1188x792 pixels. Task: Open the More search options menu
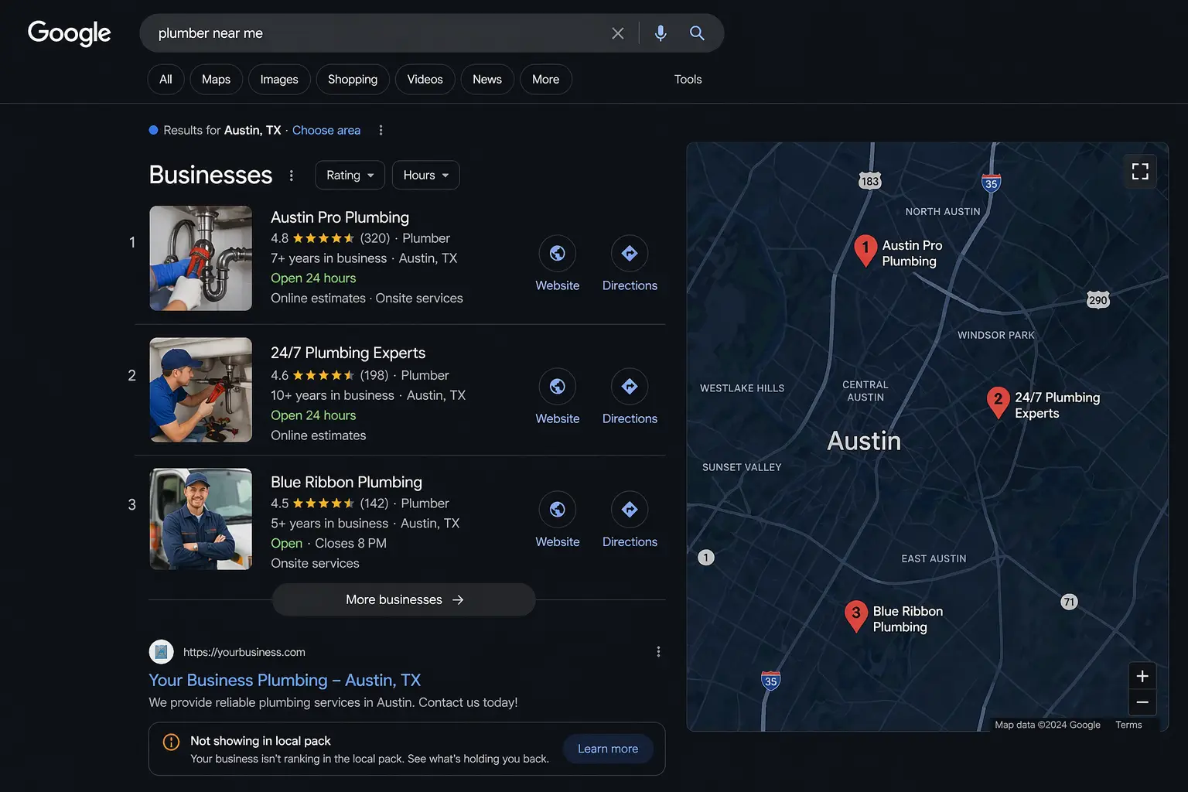[x=545, y=80]
